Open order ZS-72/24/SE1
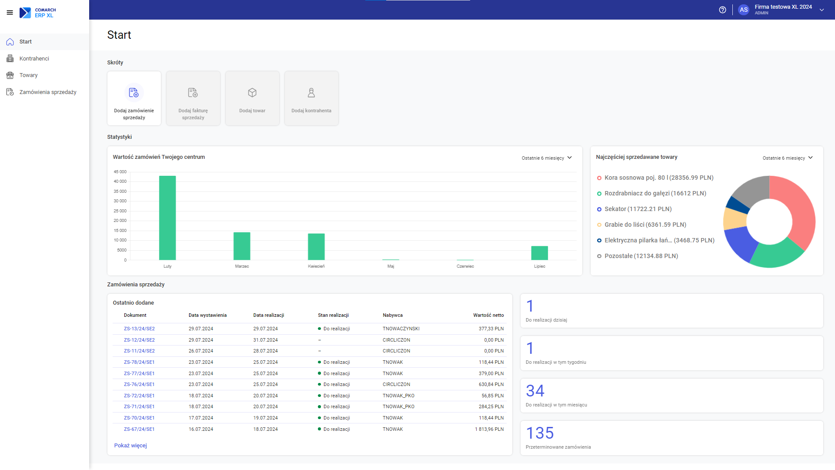 pyautogui.click(x=139, y=396)
